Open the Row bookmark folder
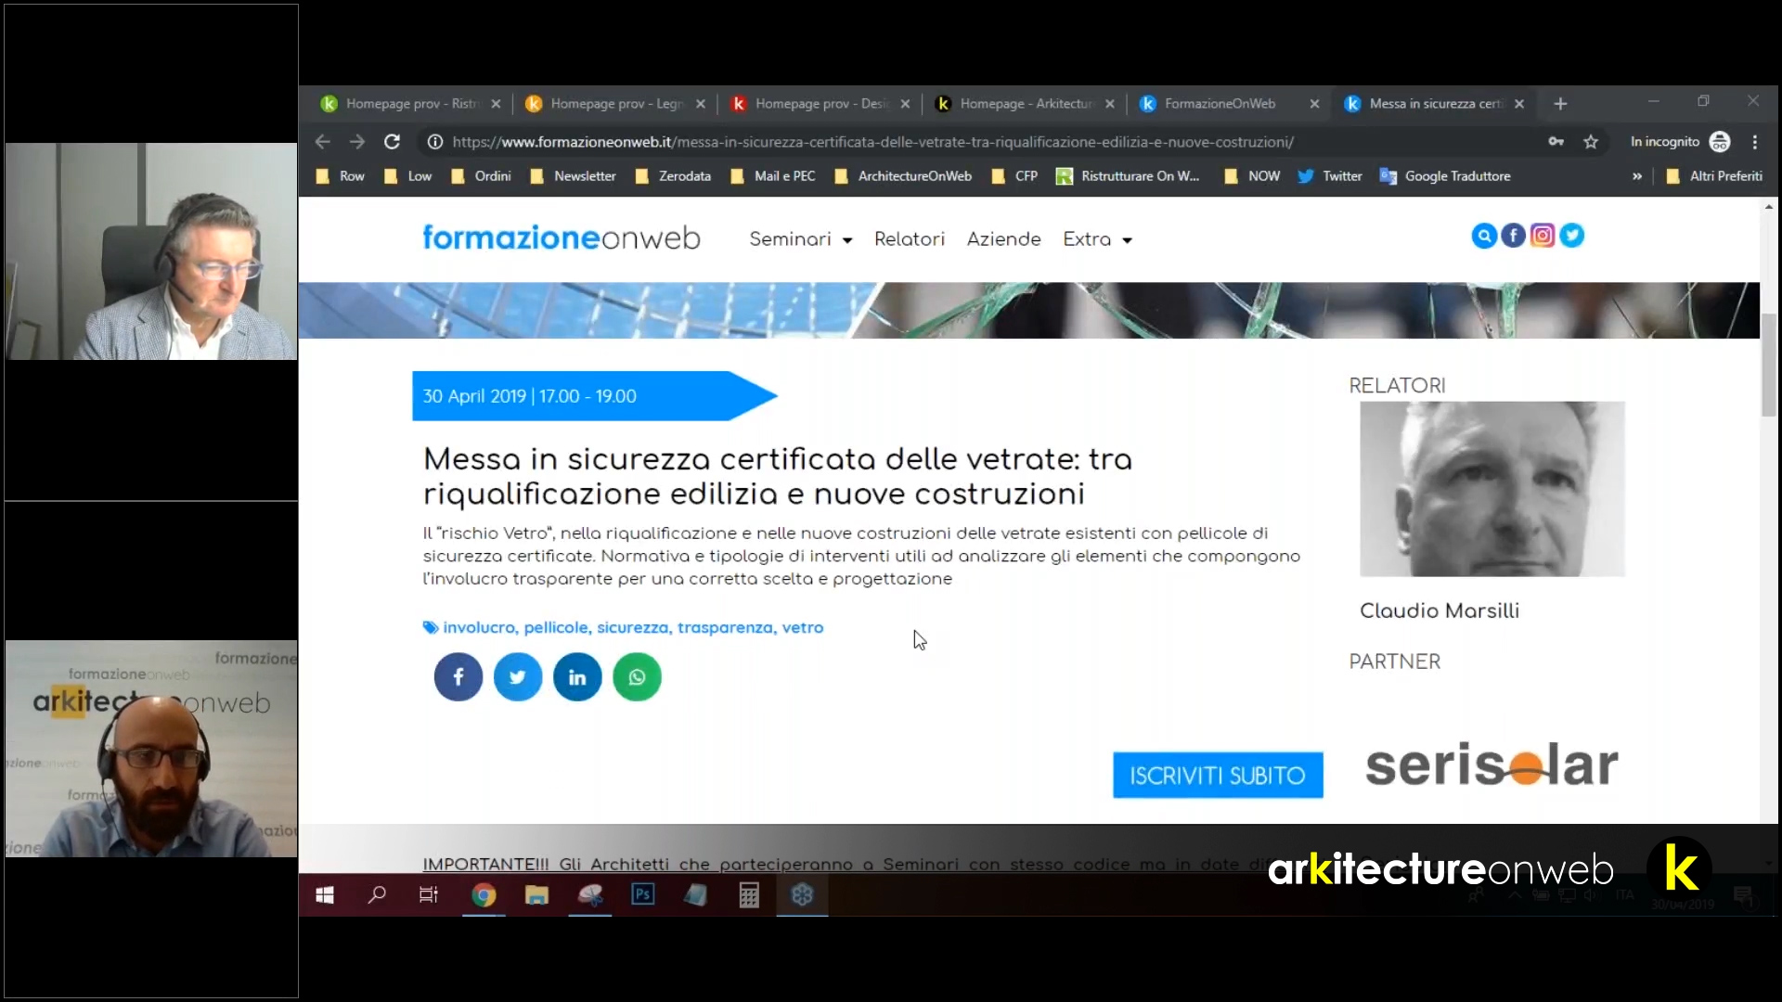The height and width of the screenshot is (1002, 1782). tap(341, 176)
